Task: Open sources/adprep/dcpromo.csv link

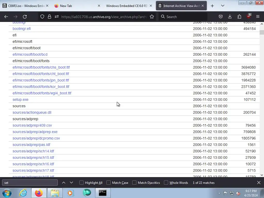Action: click(x=36, y=138)
